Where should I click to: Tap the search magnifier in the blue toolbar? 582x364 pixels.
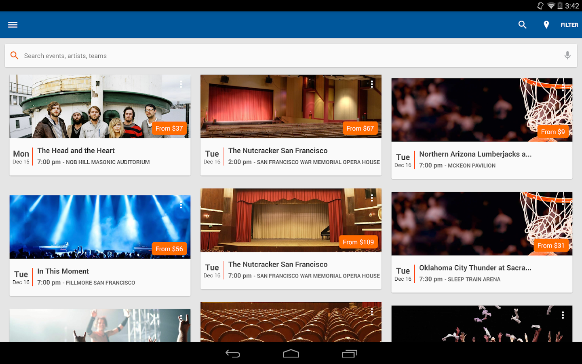522,25
